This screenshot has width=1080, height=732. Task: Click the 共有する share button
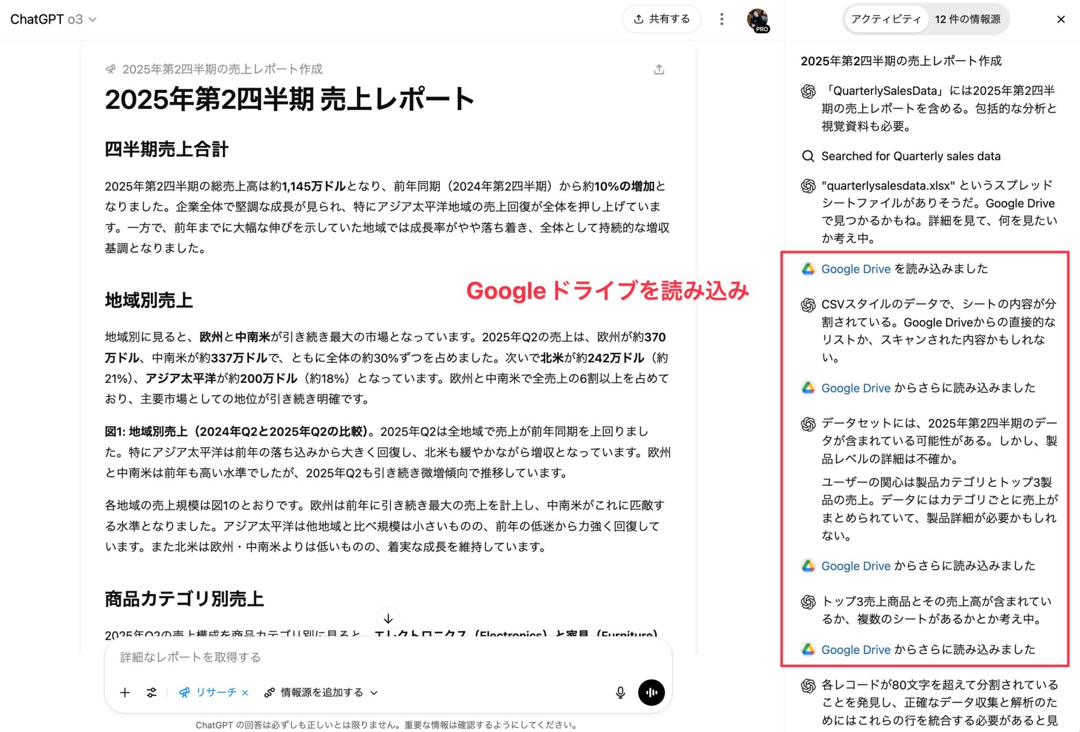point(661,19)
